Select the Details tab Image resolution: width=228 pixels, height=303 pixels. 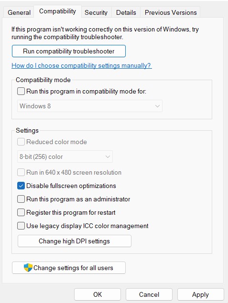pos(126,12)
